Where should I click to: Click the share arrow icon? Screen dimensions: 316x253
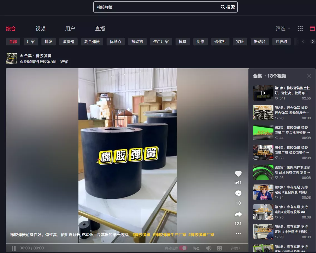238,214
